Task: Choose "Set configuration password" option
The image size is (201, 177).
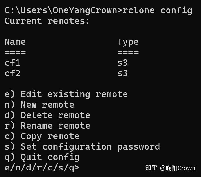Action: coord(82,147)
